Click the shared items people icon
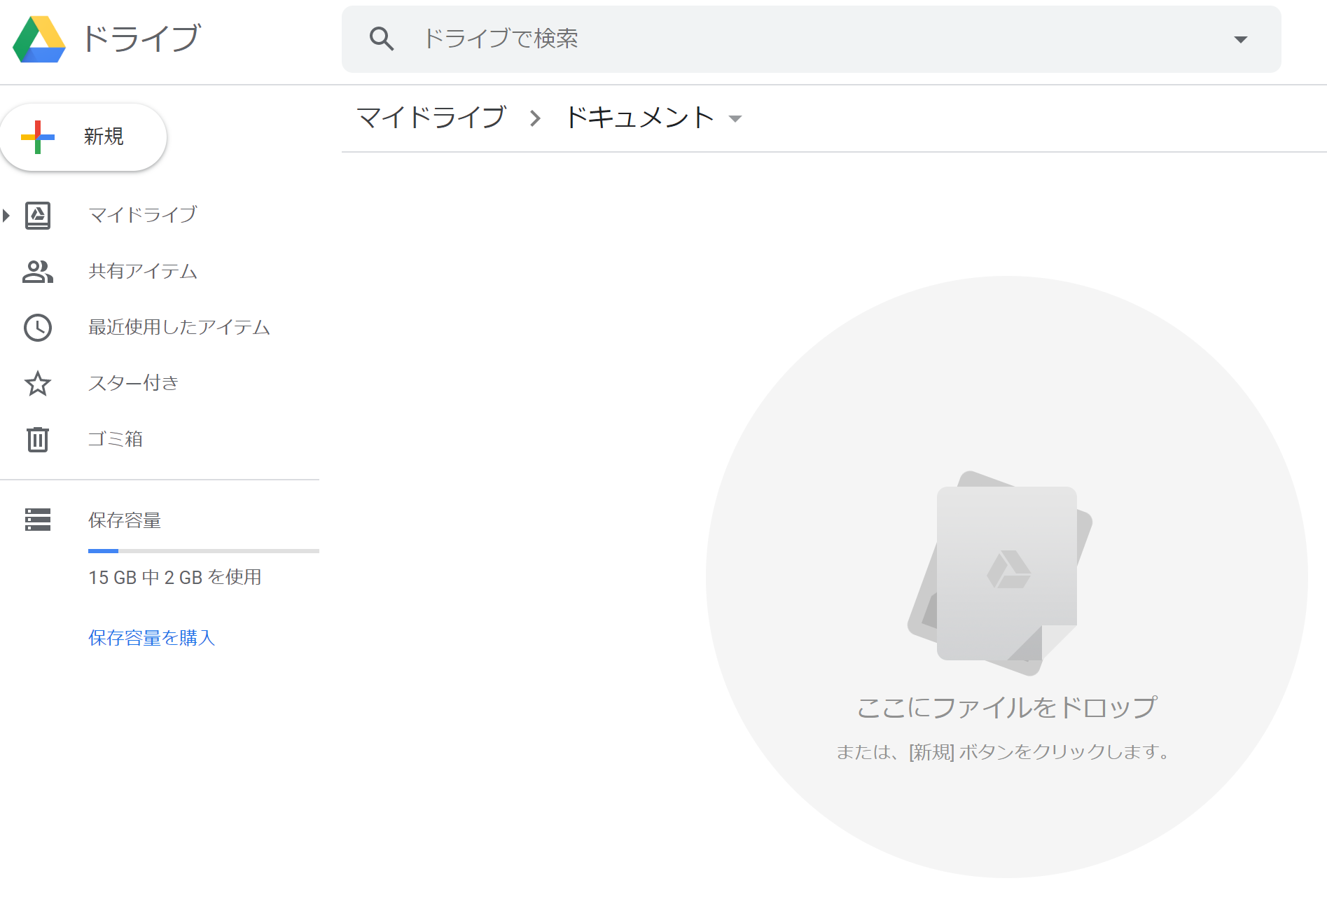1327x897 pixels. [38, 272]
